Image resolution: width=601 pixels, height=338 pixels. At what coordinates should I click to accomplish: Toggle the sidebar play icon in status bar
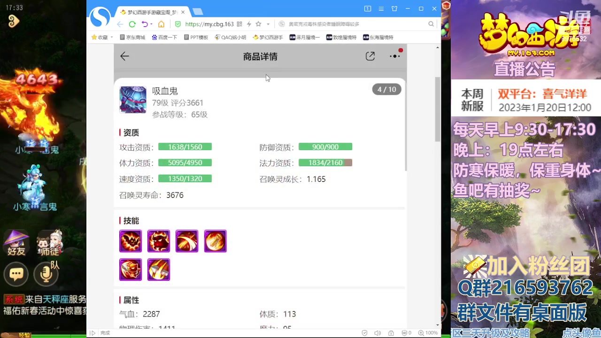[x=93, y=333]
